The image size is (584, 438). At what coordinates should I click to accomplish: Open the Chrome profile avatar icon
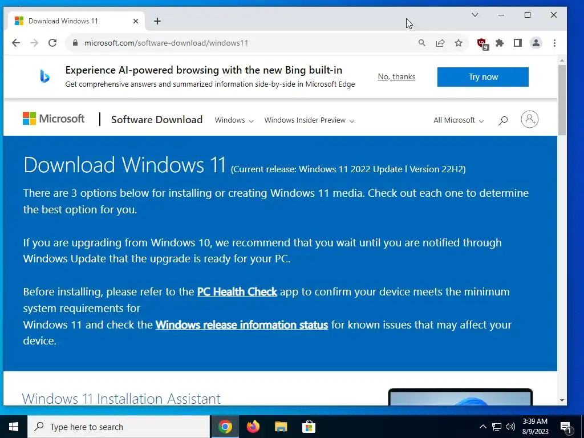pos(536,43)
